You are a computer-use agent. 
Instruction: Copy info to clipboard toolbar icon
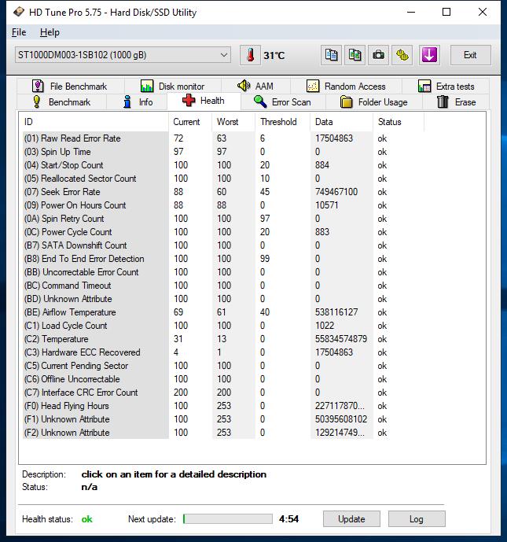click(x=331, y=55)
